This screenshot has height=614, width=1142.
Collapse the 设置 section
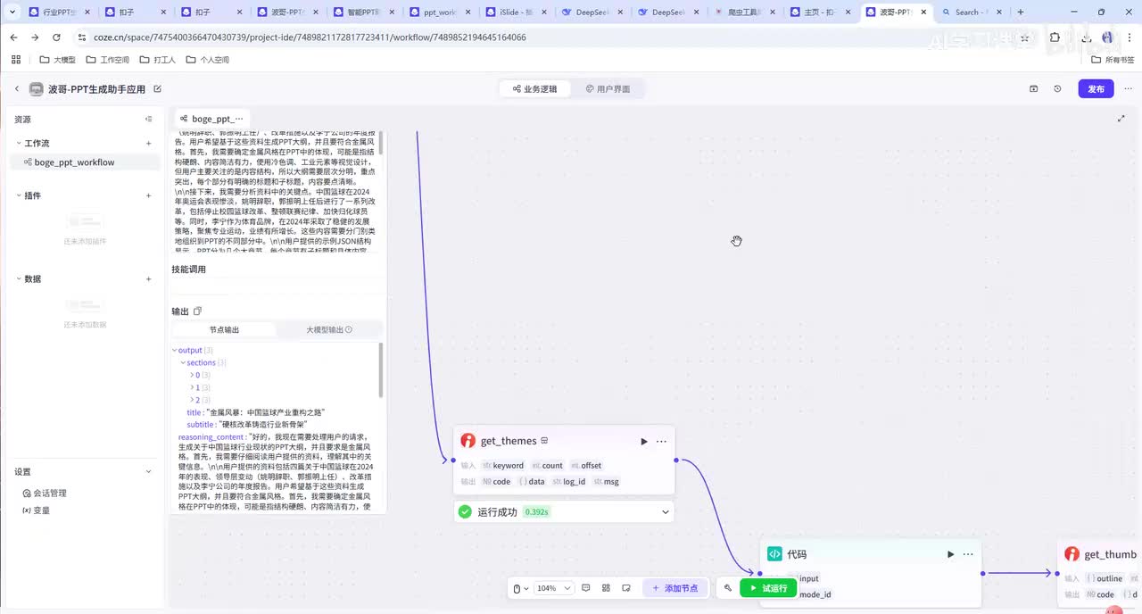point(148,472)
